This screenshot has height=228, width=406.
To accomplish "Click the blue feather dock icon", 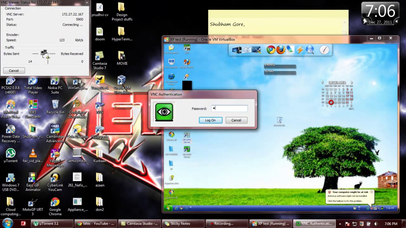I will click(290, 50).
